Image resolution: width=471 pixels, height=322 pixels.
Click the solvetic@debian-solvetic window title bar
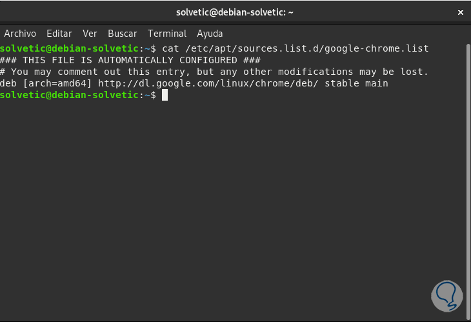235,12
